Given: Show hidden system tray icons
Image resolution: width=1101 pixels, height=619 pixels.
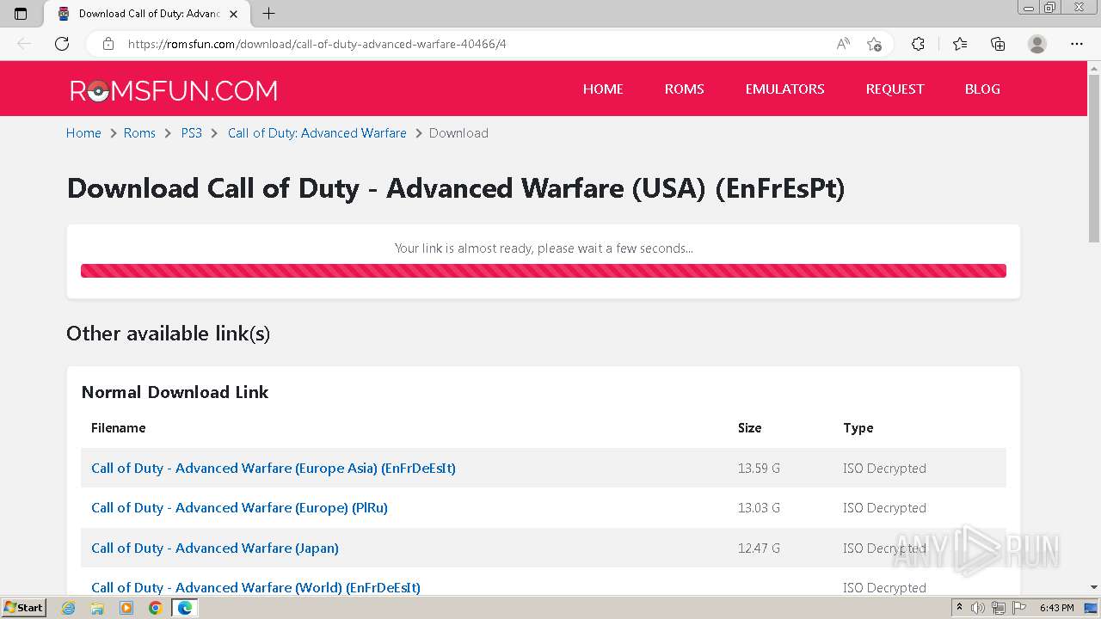Looking at the screenshot, I should [x=959, y=608].
